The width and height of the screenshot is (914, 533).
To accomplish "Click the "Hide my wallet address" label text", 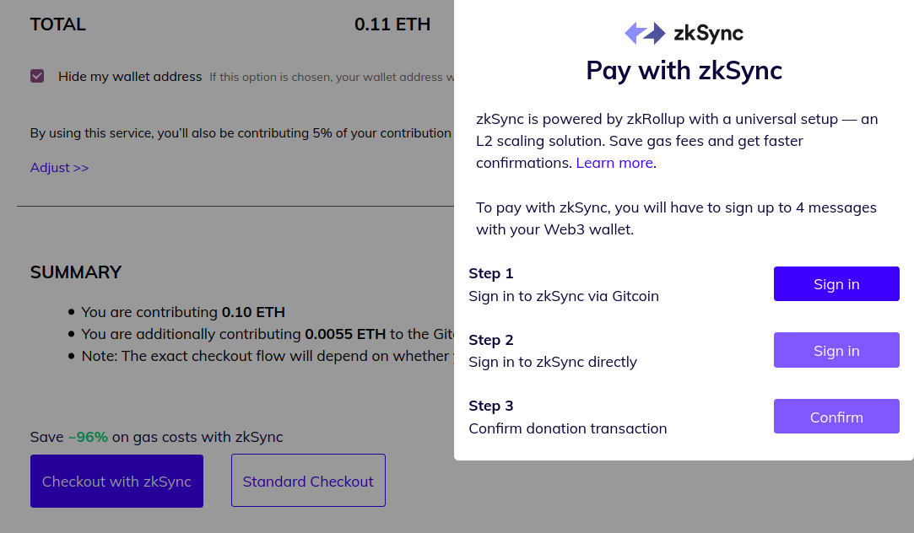I will click(130, 76).
